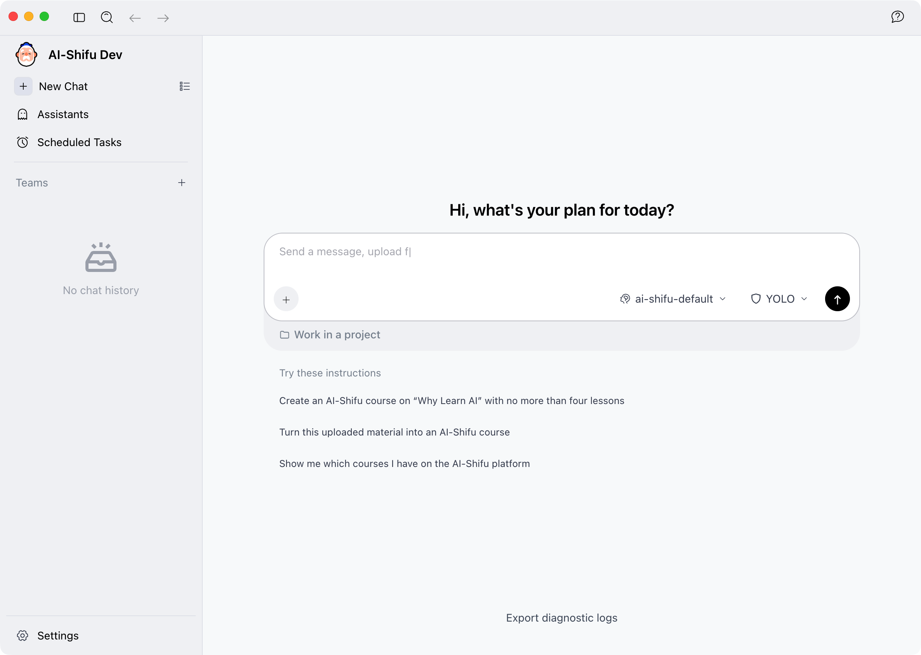
Task: Click the AI-Shifu mascot logo
Action: click(27, 54)
